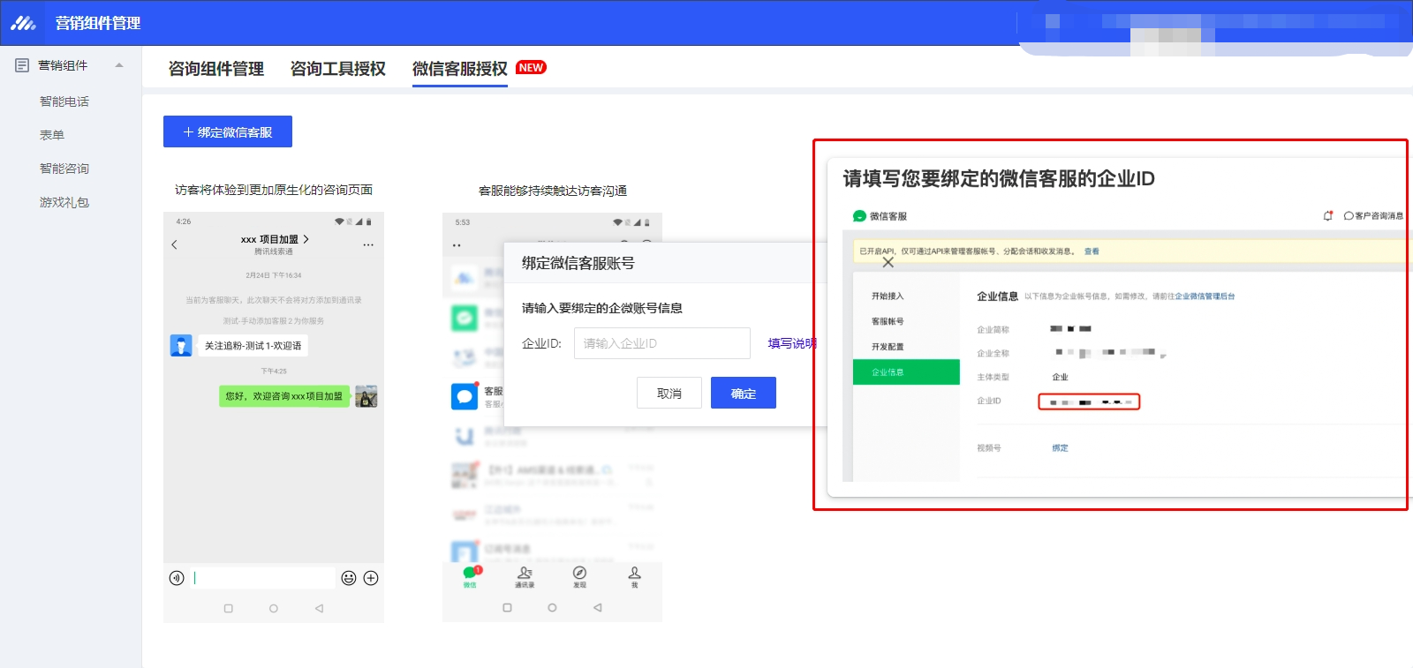Click the plus icon in the chat input bar
Image resolution: width=1413 pixels, height=668 pixels.
coord(371,578)
